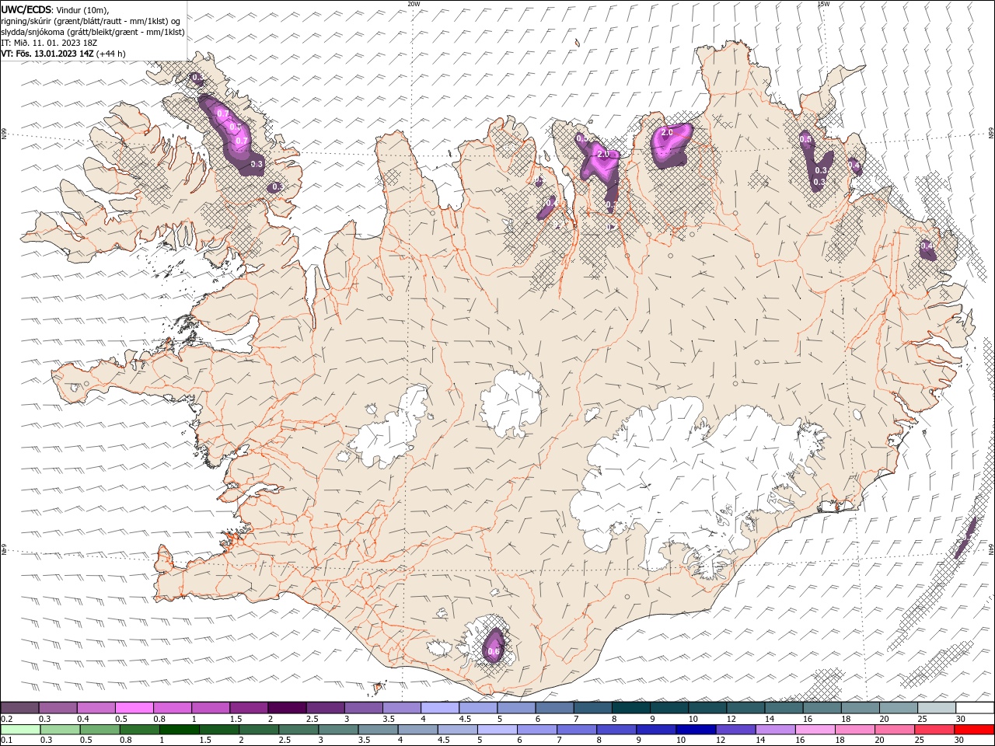Image resolution: width=995 pixels, height=746 pixels.
Task: Select the white top-row swatch labeled 30
Action: (x=976, y=707)
